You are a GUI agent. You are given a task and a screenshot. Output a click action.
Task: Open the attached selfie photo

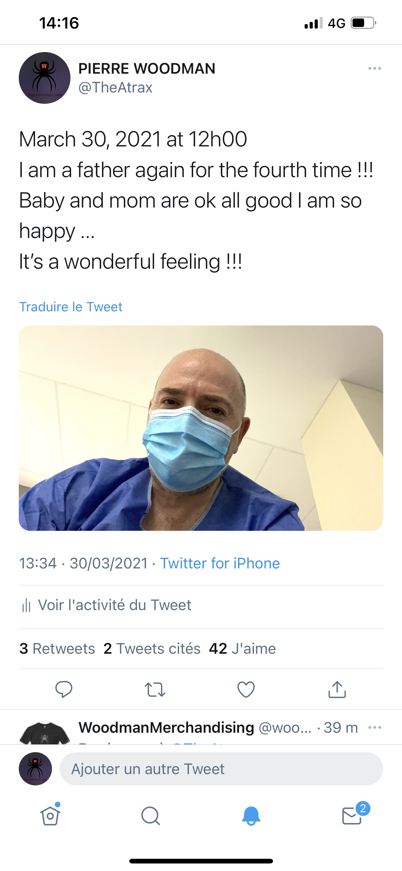(201, 428)
